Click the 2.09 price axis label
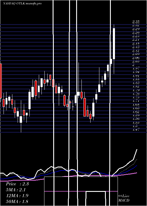This screenshot has height=206, width=147. (x=136, y=54)
